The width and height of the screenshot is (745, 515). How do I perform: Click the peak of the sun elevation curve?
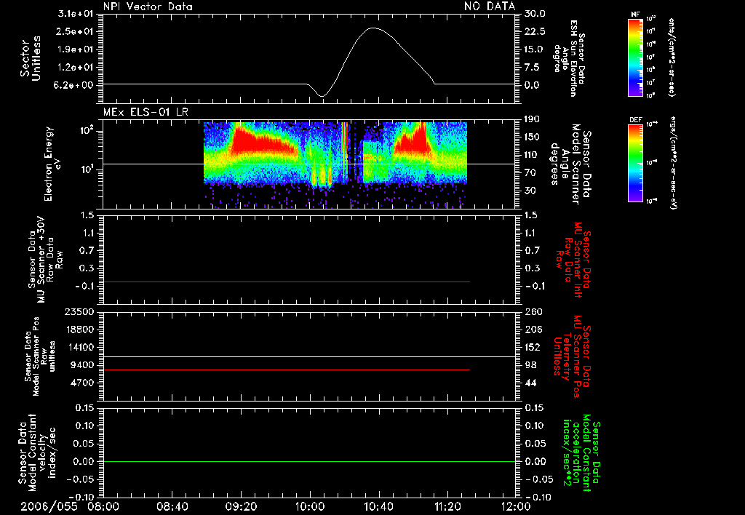coord(373,28)
